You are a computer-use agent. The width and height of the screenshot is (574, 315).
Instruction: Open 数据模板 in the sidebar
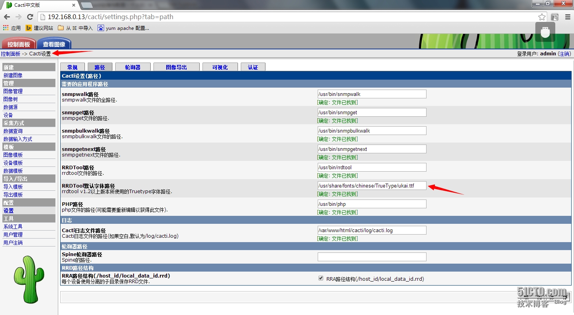pos(13,171)
